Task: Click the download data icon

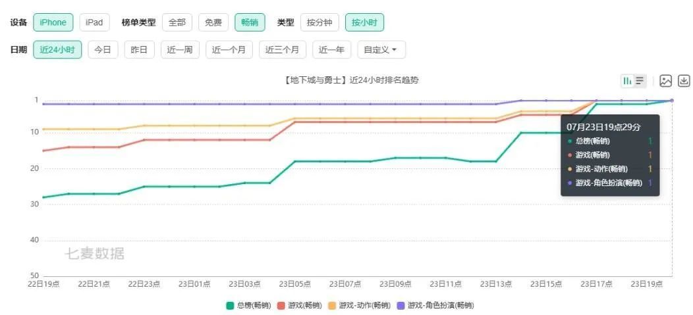Action: coord(684,81)
